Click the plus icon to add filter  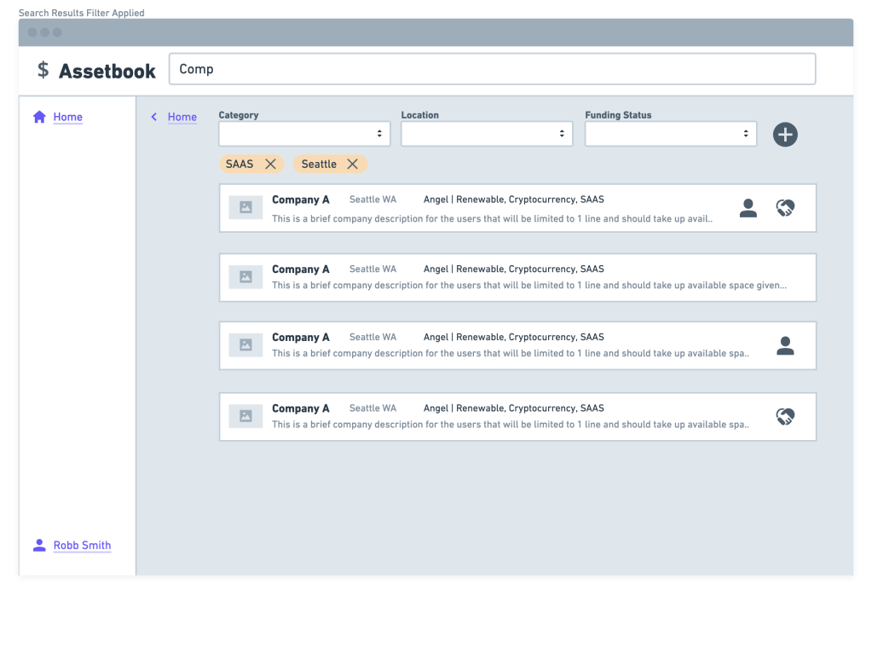point(785,135)
